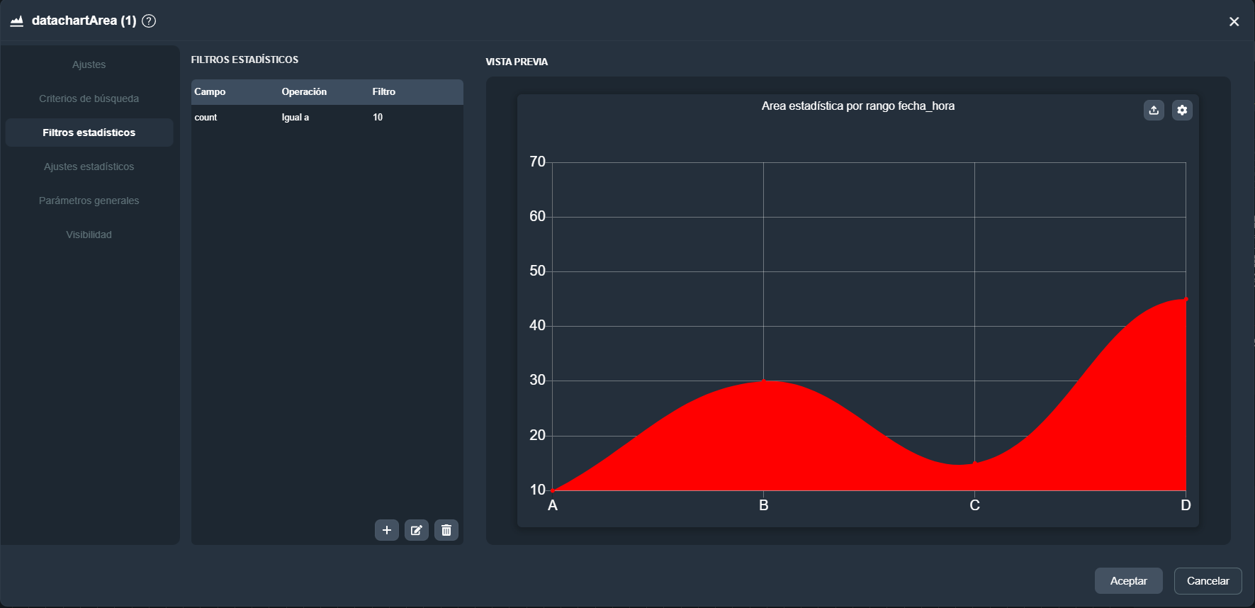Go to Ajustes estadísticos tab

click(89, 167)
